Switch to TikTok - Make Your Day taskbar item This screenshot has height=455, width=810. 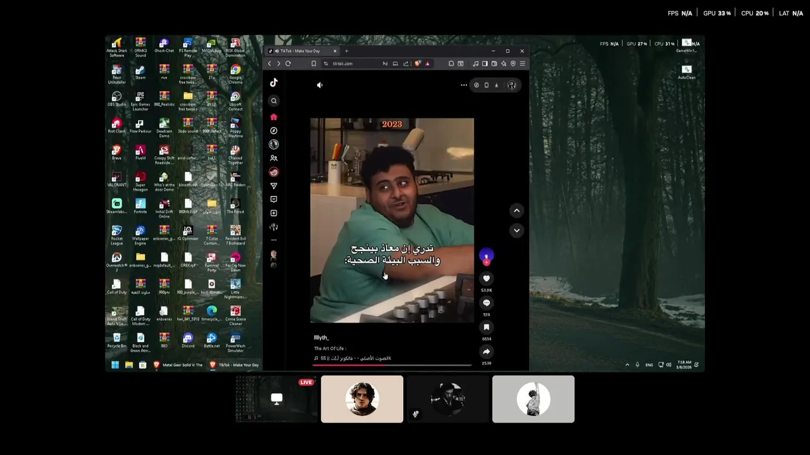pyautogui.click(x=234, y=365)
